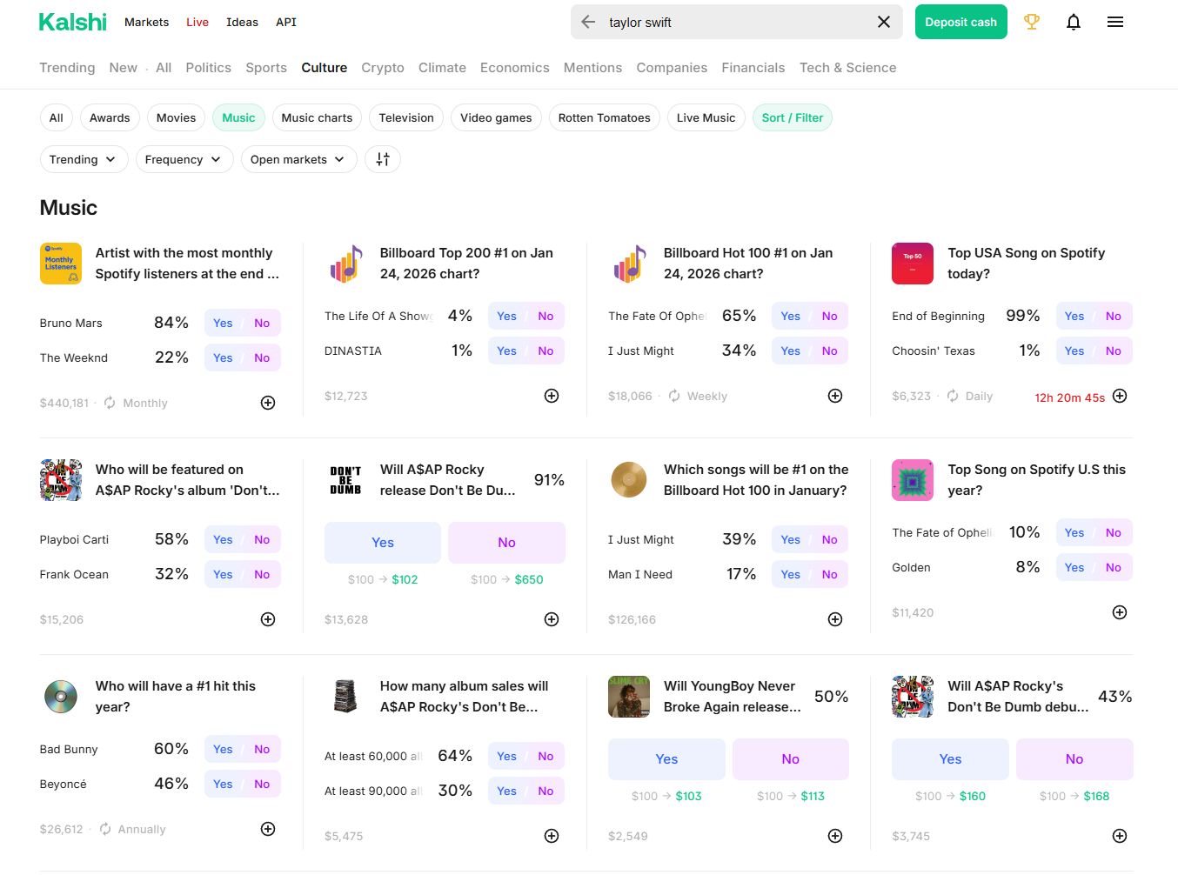This screenshot has height=875, width=1178.
Task: Click the Kalshi logo
Action: pyautogui.click(x=73, y=23)
